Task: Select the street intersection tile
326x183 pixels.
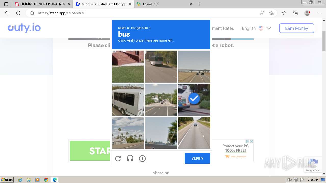Action: (161, 100)
